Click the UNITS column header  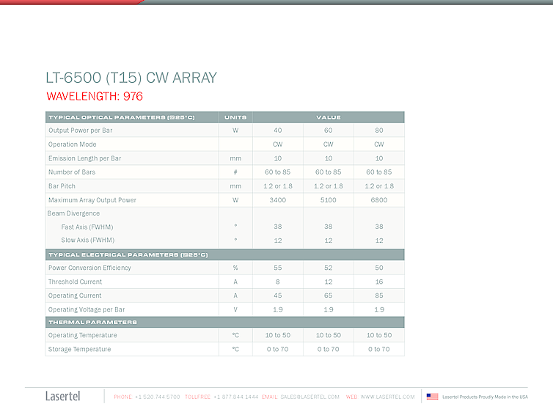[x=235, y=117]
